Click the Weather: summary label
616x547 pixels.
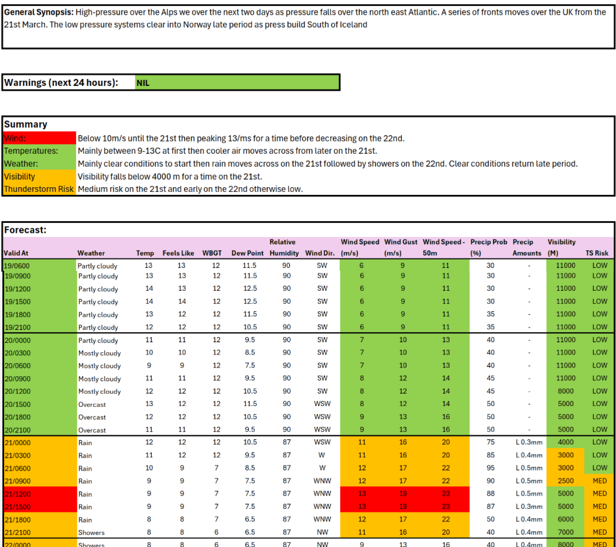pos(40,164)
